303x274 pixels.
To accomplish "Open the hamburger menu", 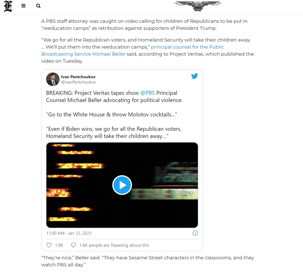I will click(x=23, y=6).
